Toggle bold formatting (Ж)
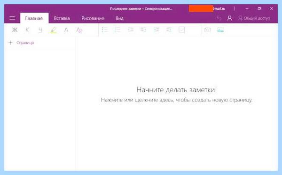 (15, 30)
